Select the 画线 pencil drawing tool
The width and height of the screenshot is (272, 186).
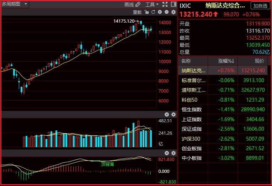132,5
